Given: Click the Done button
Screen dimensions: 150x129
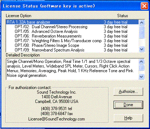Looking at the screenshot, I should (128, 105).
